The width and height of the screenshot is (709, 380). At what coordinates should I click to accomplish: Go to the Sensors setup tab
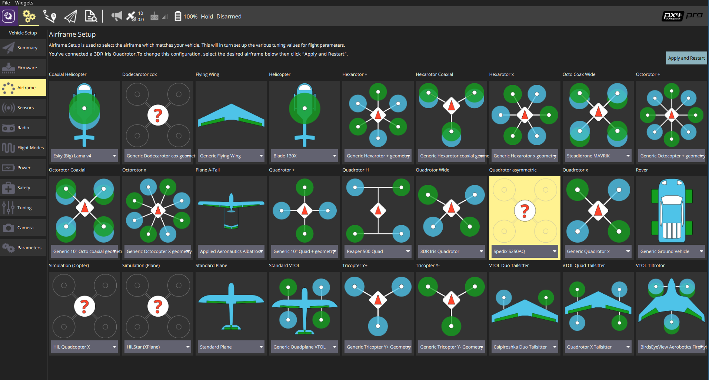point(23,108)
